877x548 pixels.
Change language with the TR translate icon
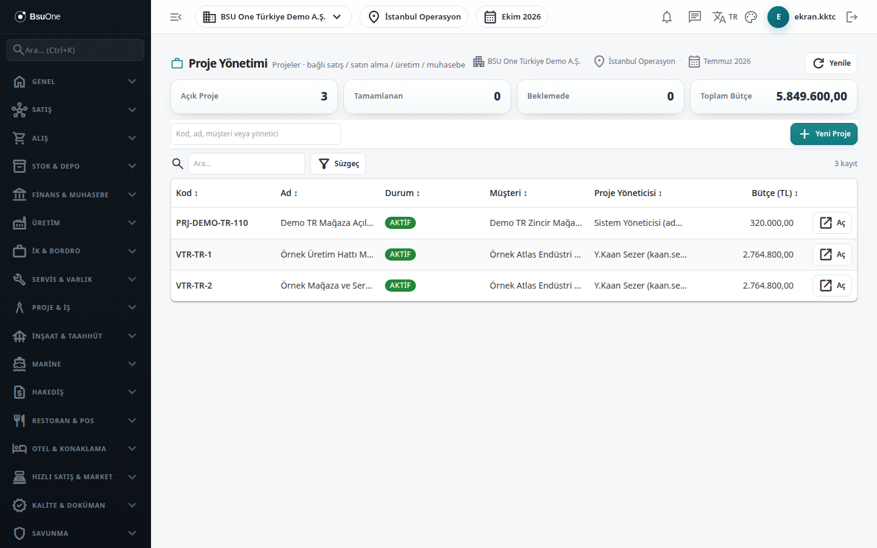point(725,17)
